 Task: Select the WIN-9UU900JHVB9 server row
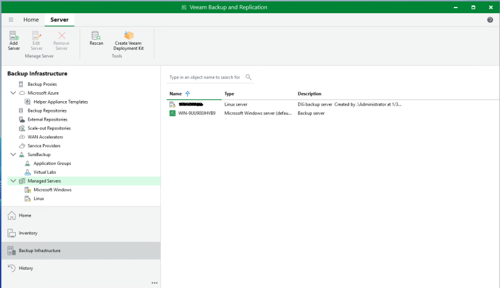tap(196, 113)
